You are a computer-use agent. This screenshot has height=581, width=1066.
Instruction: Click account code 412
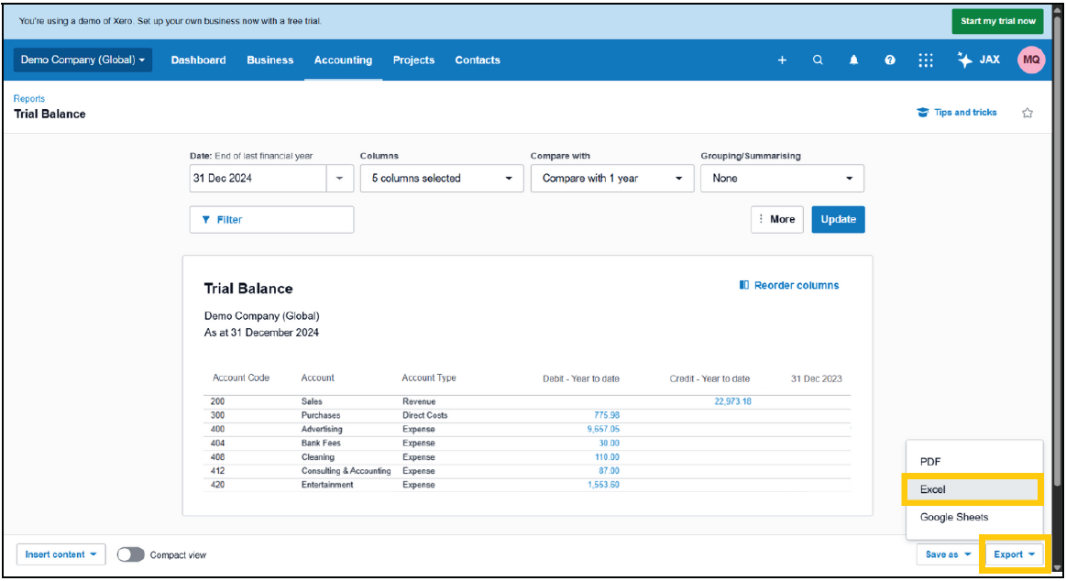point(217,471)
